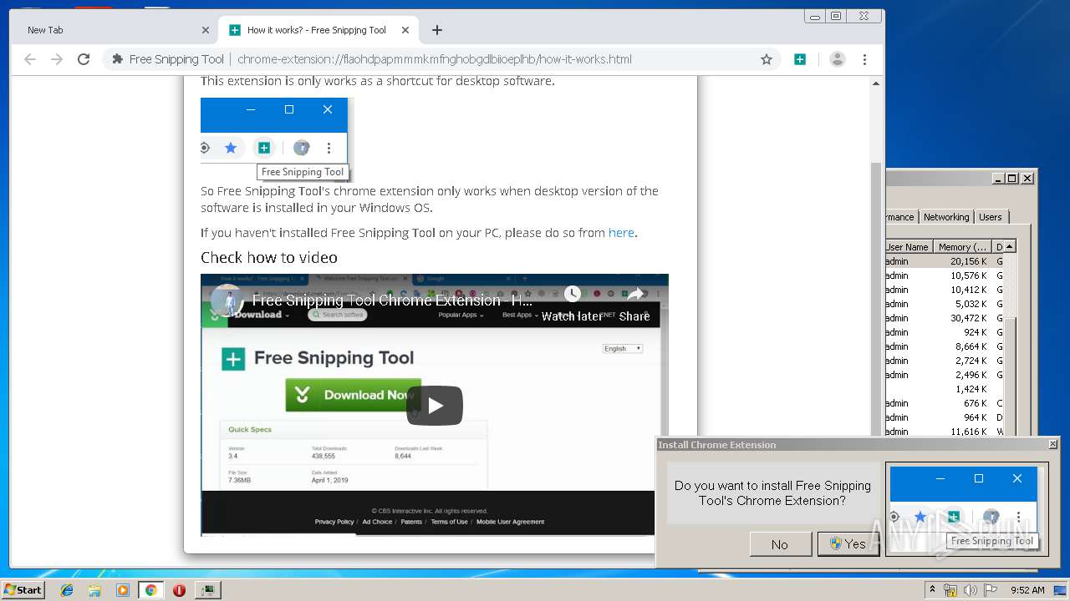The image size is (1070, 601).
Task: Select the process row with 1,424 K memory
Action: point(945,389)
